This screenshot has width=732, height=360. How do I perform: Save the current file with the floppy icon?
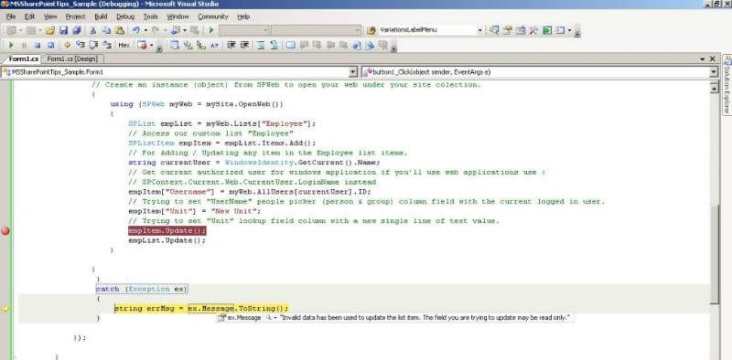(x=63, y=30)
